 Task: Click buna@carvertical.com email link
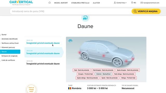(x=151, y=3)
